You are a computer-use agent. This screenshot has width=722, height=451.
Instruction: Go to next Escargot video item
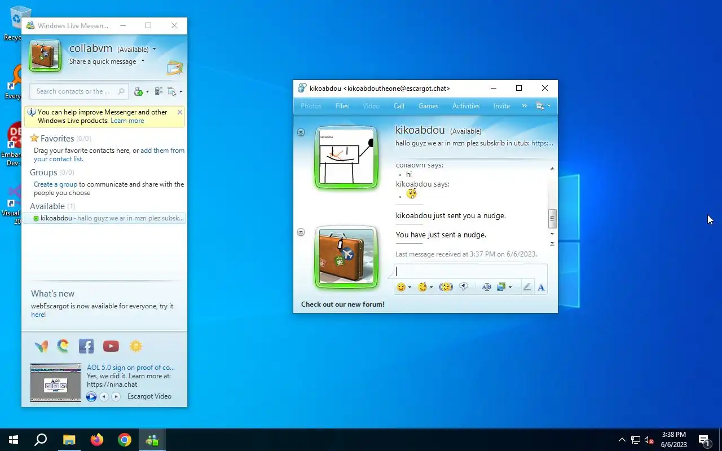point(116,396)
